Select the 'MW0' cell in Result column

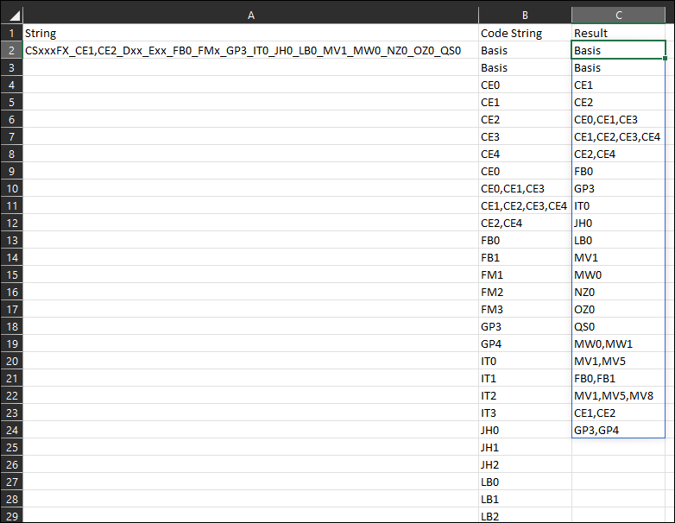click(x=618, y=274)
